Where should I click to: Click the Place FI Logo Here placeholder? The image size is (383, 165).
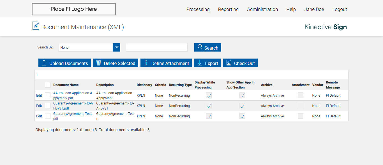click(73, 9)
